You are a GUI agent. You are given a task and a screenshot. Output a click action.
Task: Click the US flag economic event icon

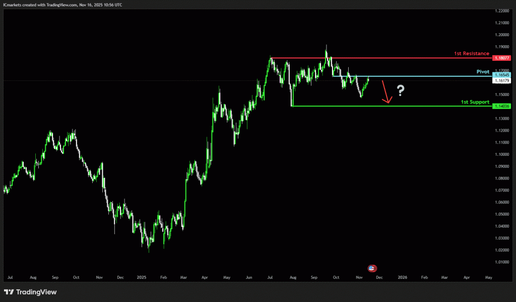point(372,268)
